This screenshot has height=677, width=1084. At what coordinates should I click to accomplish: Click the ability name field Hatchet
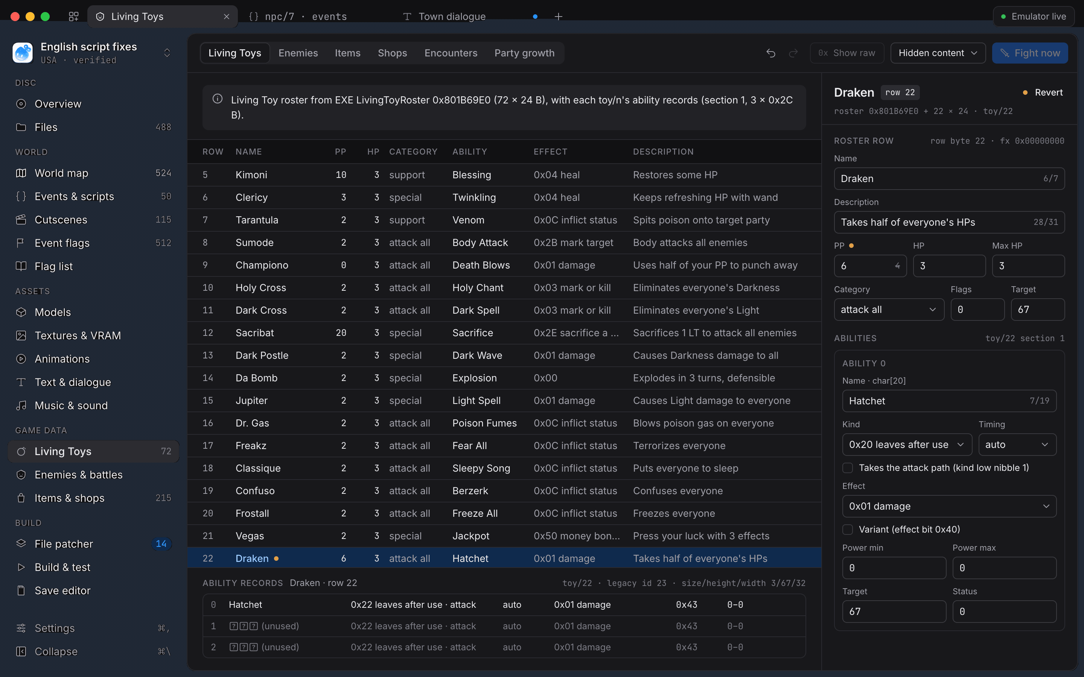tap(949, 401)
